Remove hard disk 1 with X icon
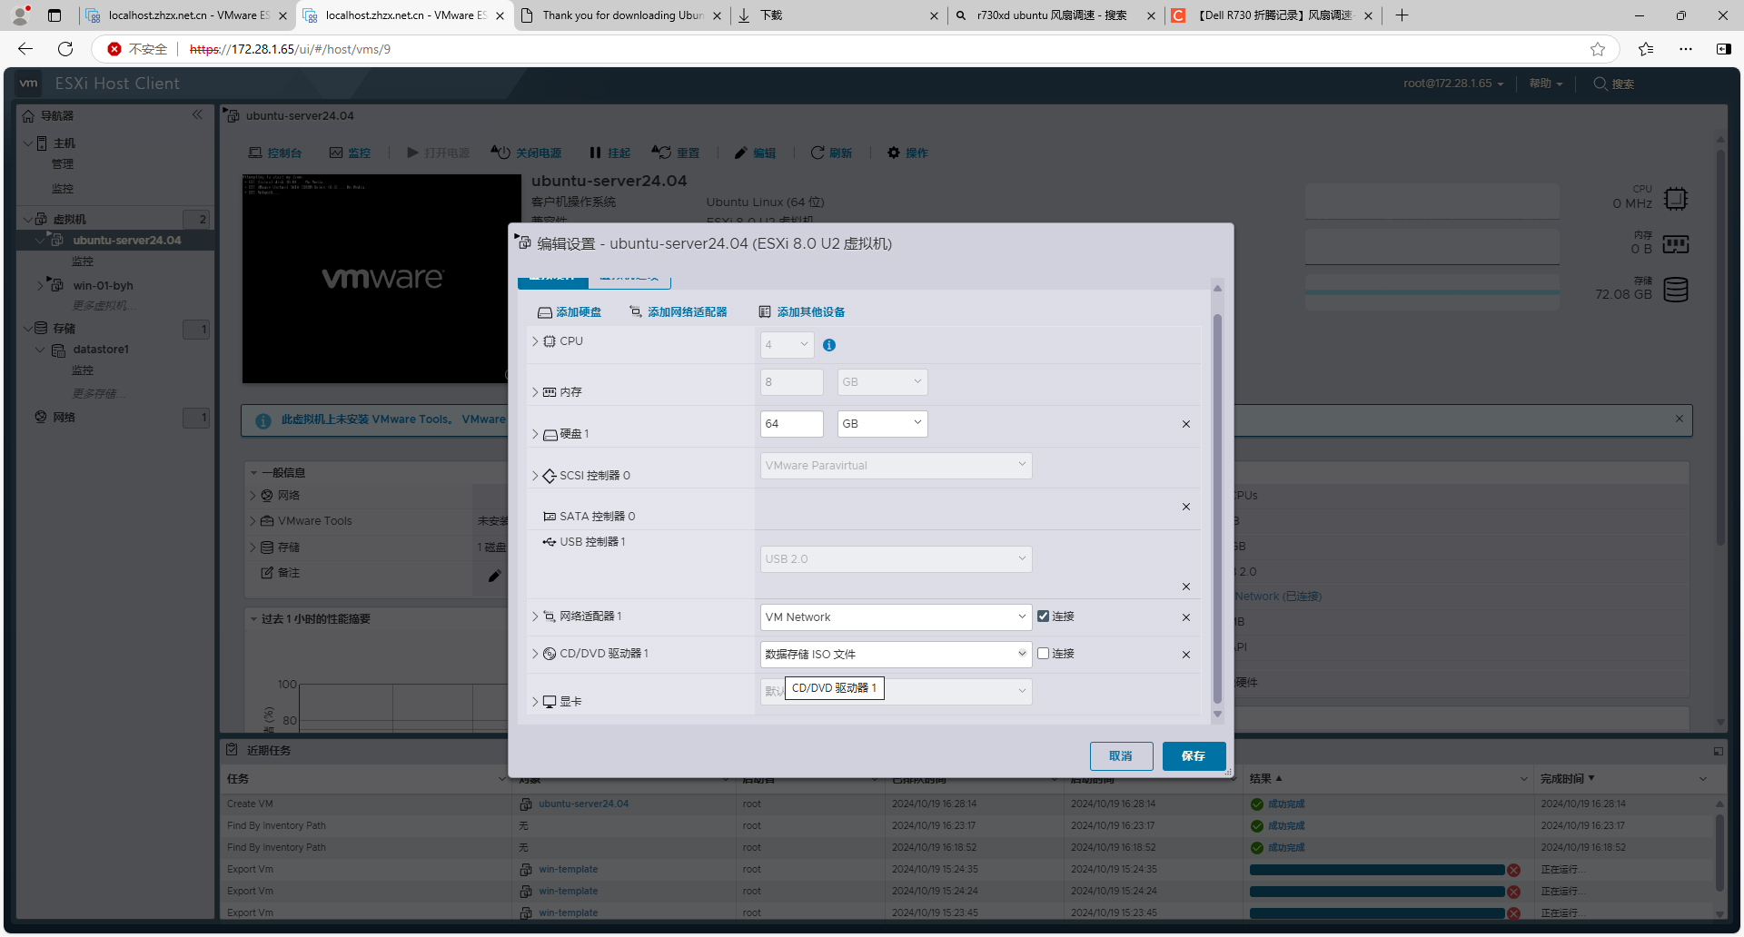 [x=1185, y=424]
